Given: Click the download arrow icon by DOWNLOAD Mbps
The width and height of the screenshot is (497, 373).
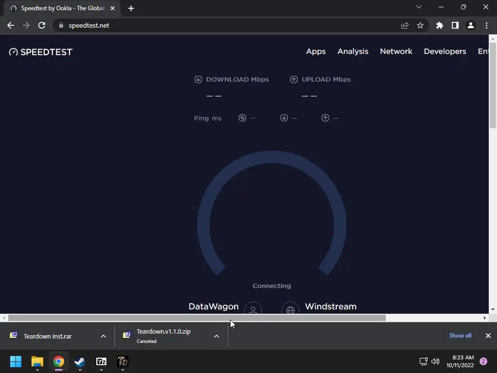Looking at the screenshot, I should click(x=198, y=79).
